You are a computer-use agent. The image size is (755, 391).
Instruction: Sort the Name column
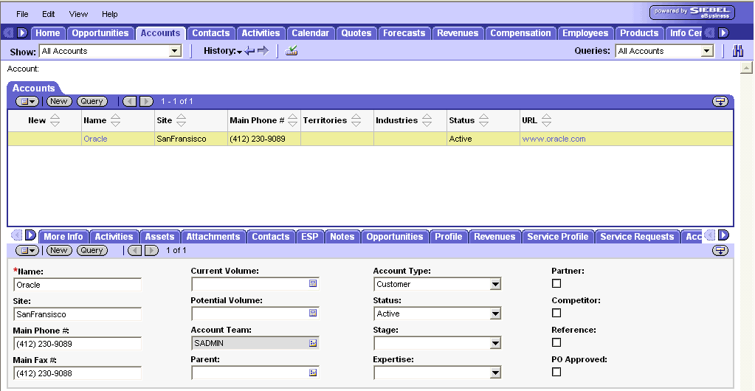[115, 120]
